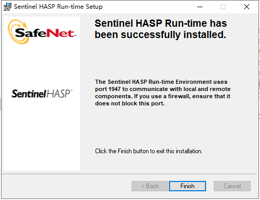Click the 'Sentinel HASP Run-time Setup' title text
This screenshot has height=200, width=260.
[x=58, y=7]
